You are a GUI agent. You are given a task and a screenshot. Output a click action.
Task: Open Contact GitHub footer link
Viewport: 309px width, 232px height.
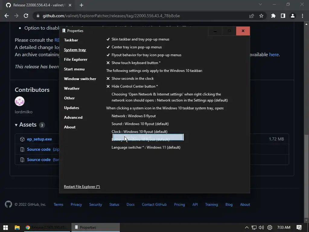coord(154,205)
